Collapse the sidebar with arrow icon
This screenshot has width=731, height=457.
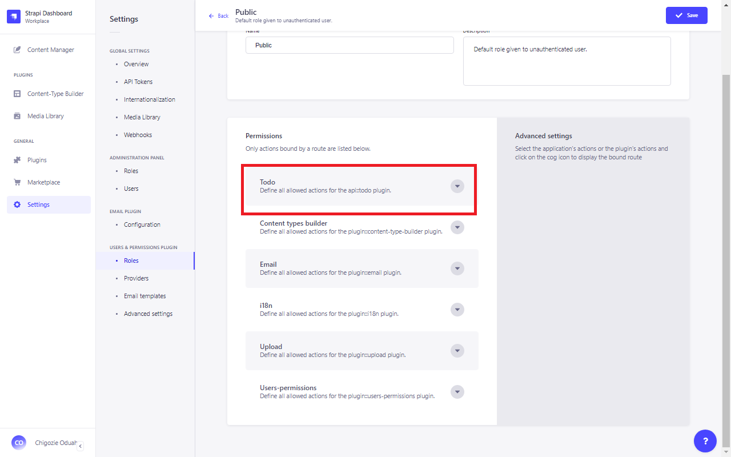click(80, 446)
